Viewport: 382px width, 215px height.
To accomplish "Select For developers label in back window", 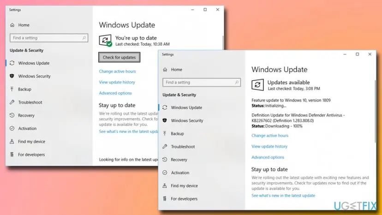I will point(31,155).
